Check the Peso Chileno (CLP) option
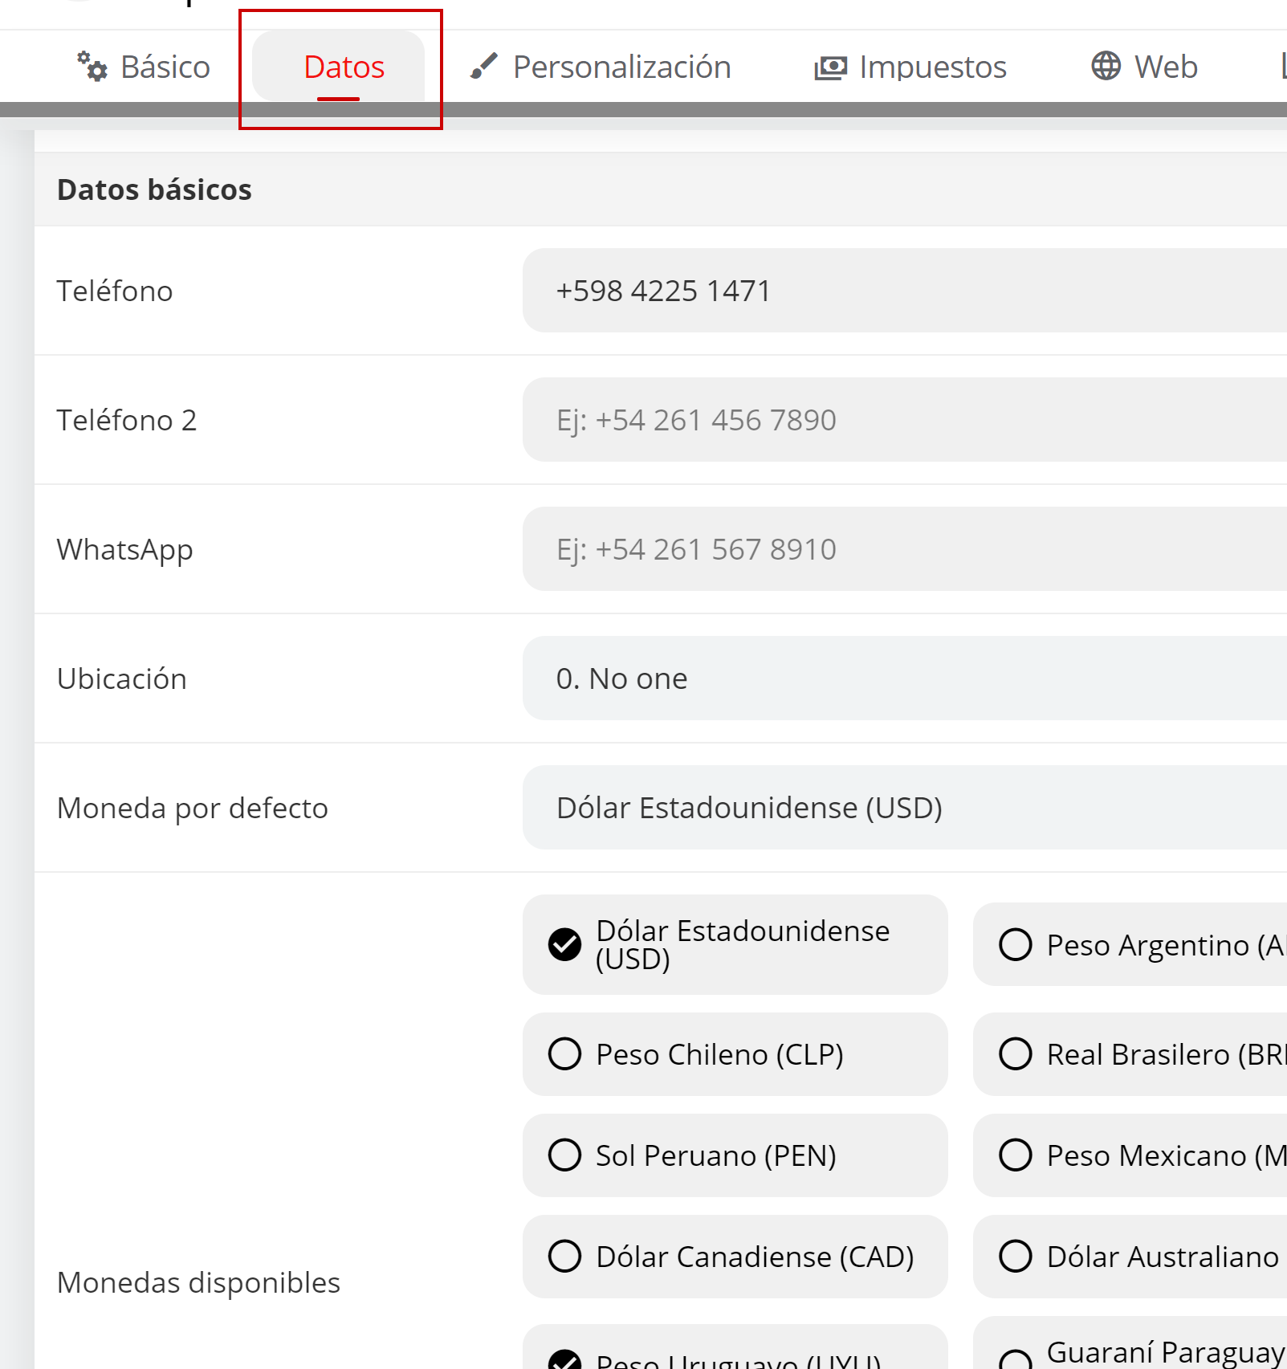 565,1053
